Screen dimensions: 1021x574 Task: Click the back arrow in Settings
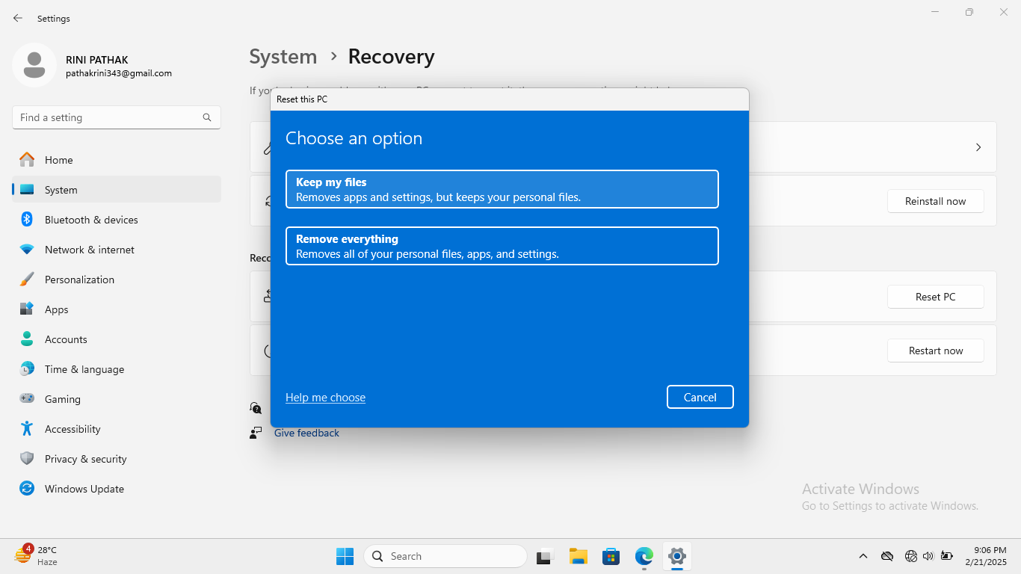point(18,18)
